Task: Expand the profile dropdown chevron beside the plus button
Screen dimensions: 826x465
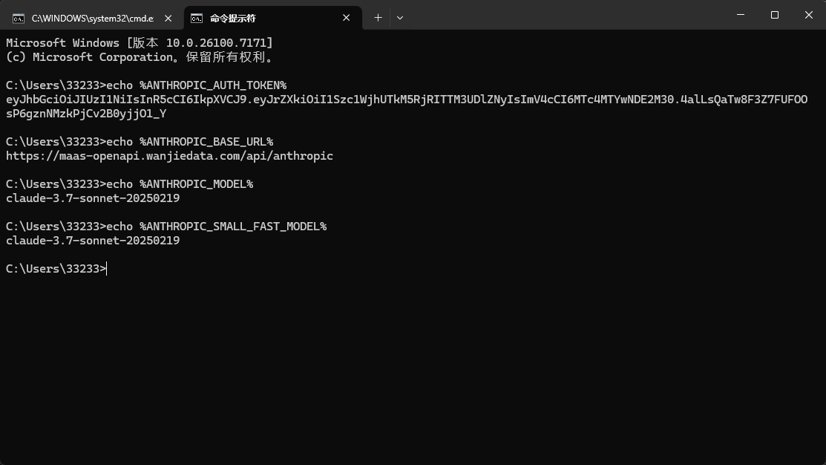Action: 400,18
